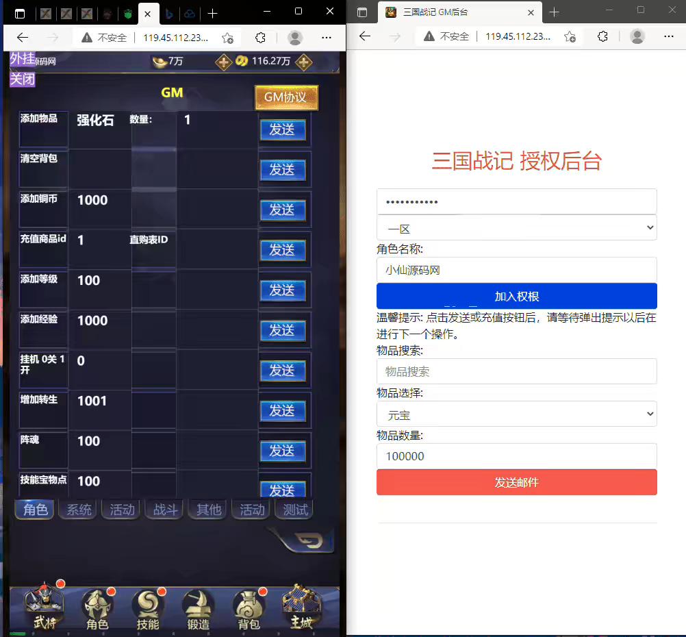
Task: Go to 主城 main city icon
Action: tap(301, 608)
